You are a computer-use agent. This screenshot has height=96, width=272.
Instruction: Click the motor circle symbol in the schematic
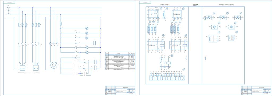[x=54, y=65]
